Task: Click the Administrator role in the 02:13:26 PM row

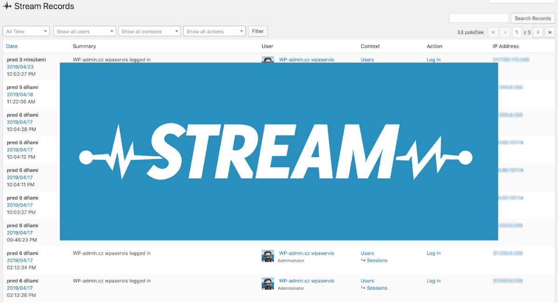Action: point(291,288)
